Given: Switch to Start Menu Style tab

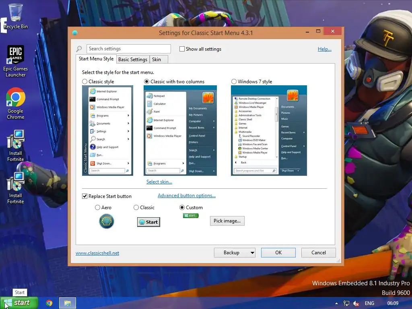Looking at the screenshot, I should [x=96, y=59].
